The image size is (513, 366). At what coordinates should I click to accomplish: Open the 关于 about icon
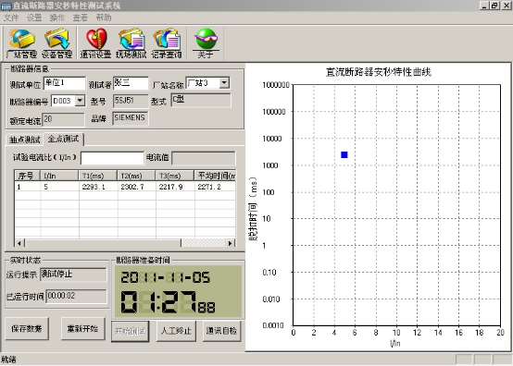[206, 43]
